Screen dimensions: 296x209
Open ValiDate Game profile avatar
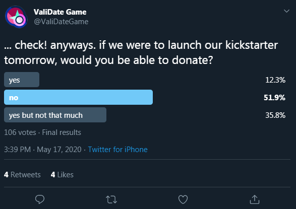point(16,17)
